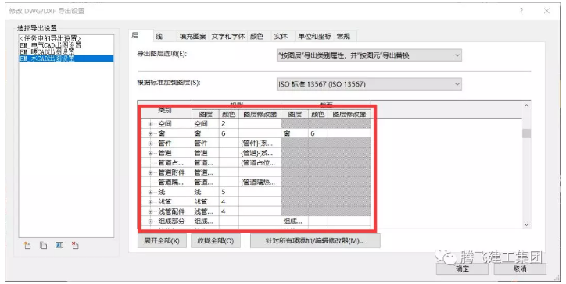Click projection color cell 6 for 窗
Viewport: 566px width, 284px height.
pyautogui.click(x=229, y=133)
